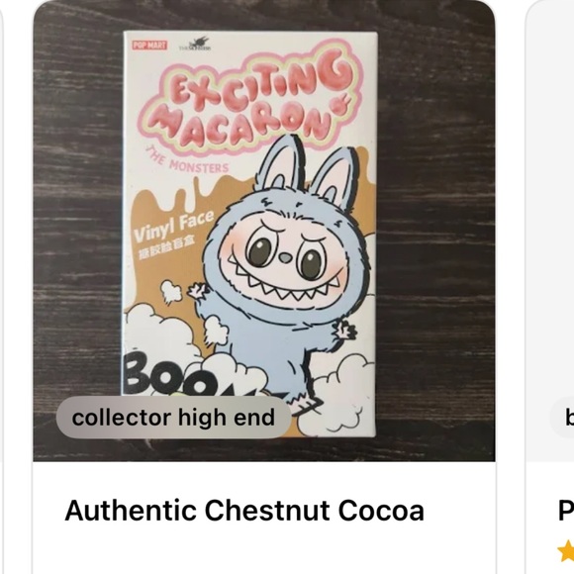Click the "collector high end" tag

(x=173, y=417)
